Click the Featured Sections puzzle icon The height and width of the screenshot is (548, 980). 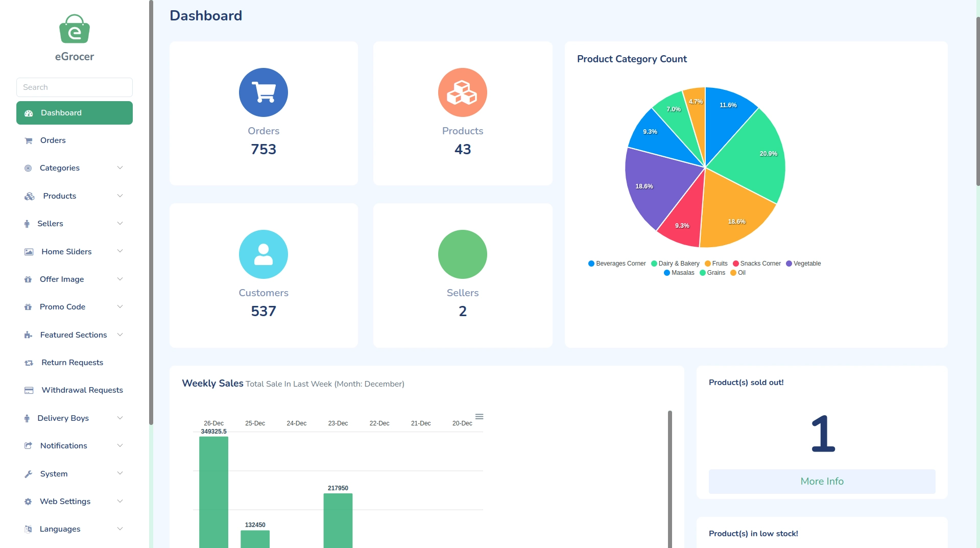pyautogui.click(x=28, y=335)
